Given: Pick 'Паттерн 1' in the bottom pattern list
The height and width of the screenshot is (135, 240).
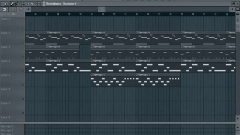Looking at the screenshot, I should point(7,126).
